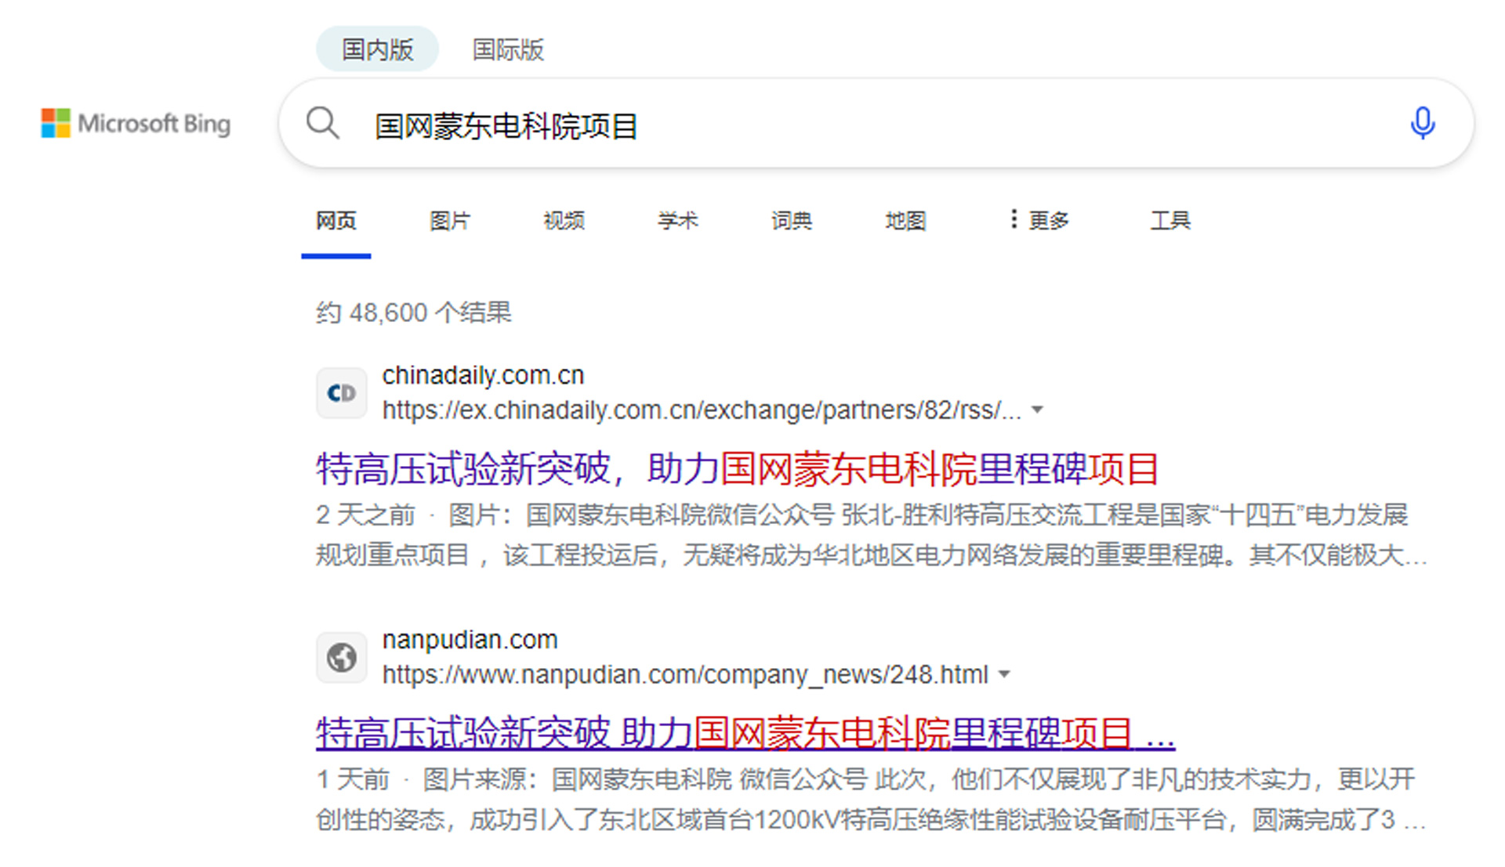Click the 约 48,600 个结果 count
Screen dimensions: 1505x867
pyautogui.click(x=414, y=312)
